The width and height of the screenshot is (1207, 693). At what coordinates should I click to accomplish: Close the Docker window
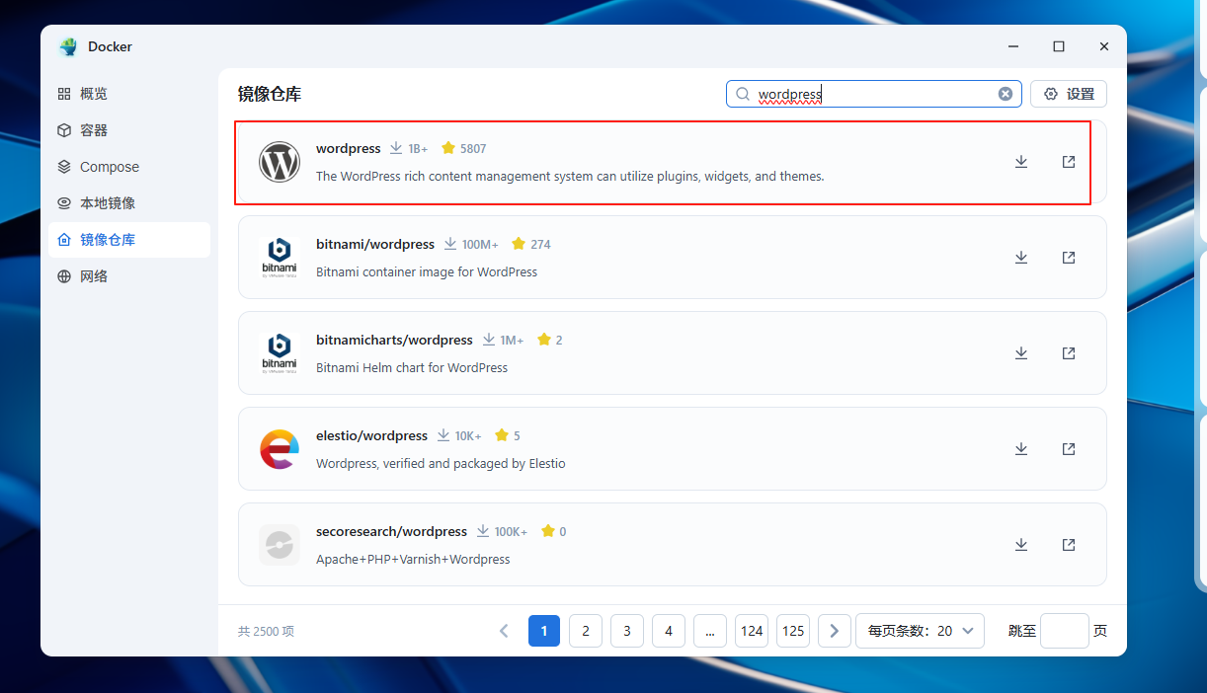pos(1104,46)
